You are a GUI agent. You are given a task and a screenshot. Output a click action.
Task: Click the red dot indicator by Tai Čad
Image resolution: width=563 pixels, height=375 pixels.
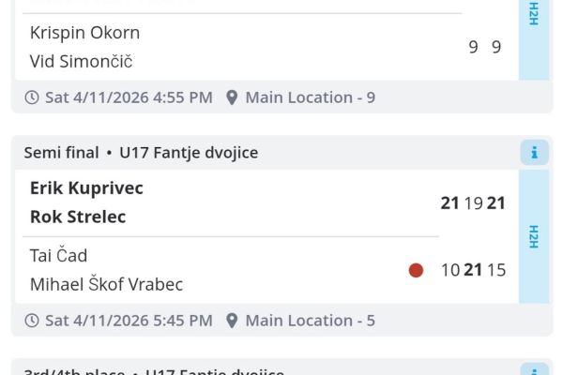tap(416, 270)
